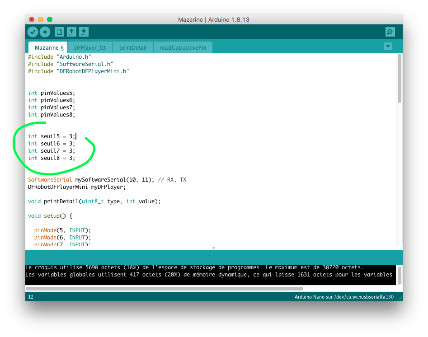Click the '#include "Arduino.h"' line
This screenshot has width=428, height=337.
coord(59,57)
